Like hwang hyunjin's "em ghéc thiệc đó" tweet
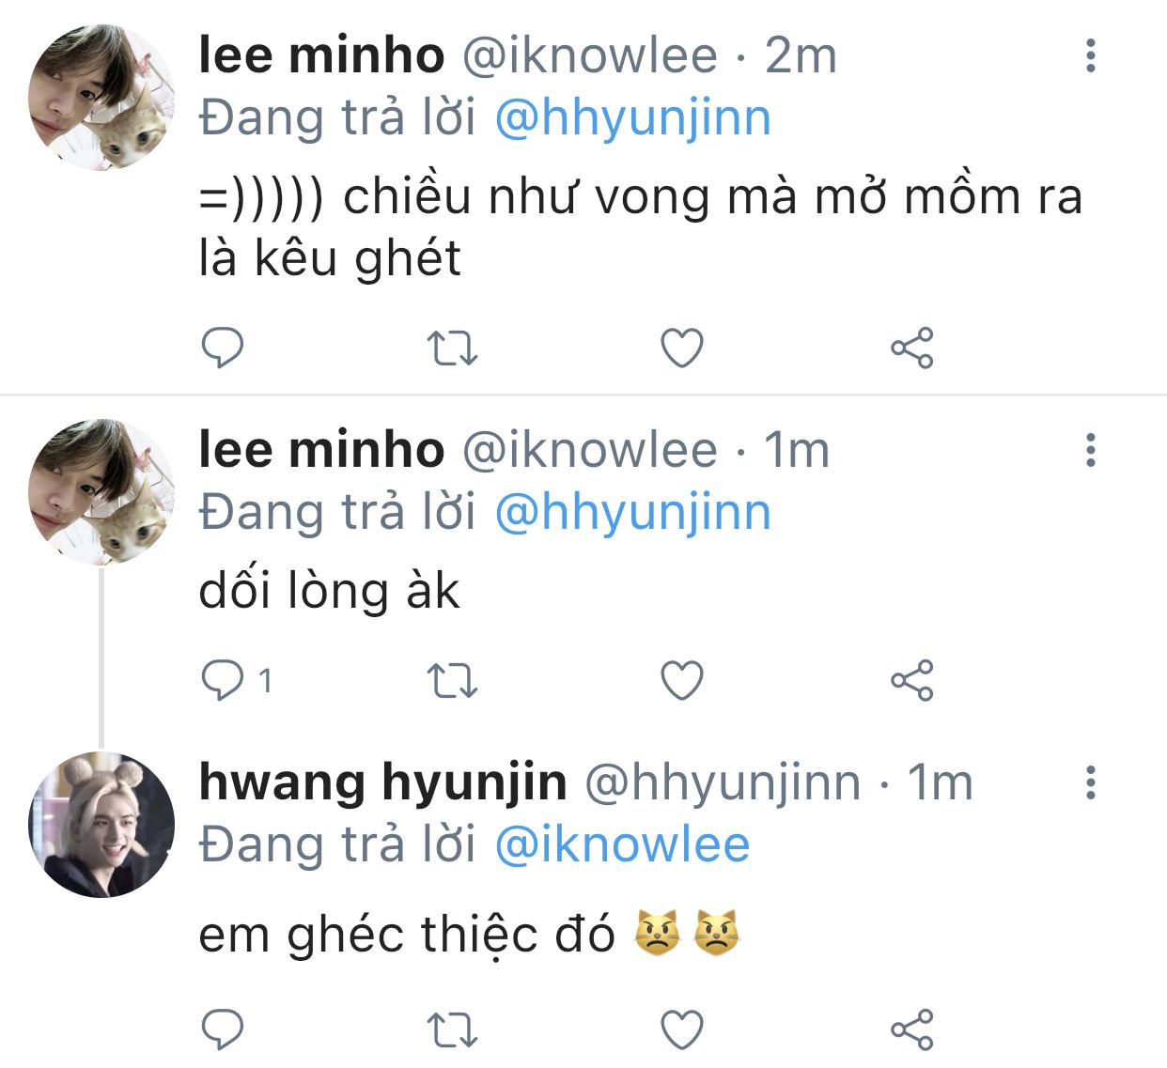 pos(682,1029)
